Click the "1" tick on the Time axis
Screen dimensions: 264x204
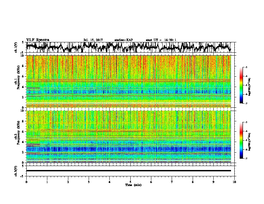coord(47,182)
